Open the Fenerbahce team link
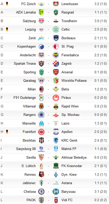 (70, 55)
